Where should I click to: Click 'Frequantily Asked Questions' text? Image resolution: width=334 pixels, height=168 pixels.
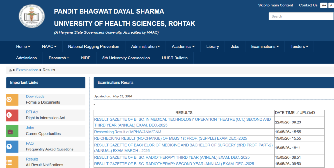click(x=50, y=149)
